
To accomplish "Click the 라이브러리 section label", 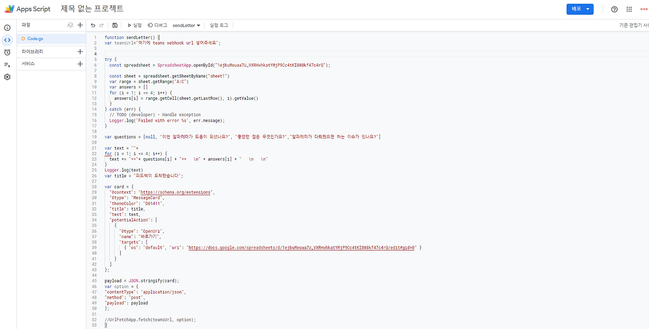I will [32, 52].
